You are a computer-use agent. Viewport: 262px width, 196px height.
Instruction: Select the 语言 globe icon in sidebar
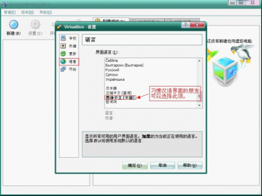(x=63, y=61)
